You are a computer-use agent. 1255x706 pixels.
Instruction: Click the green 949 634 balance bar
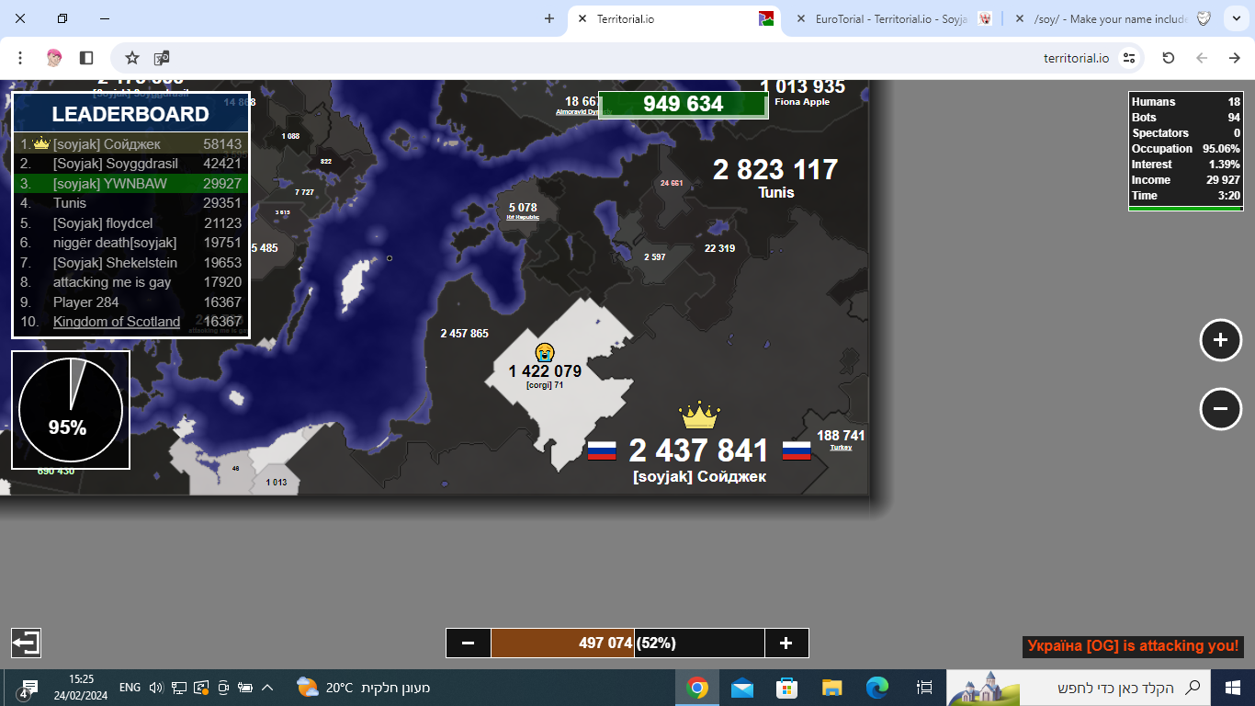click(683, 104)
